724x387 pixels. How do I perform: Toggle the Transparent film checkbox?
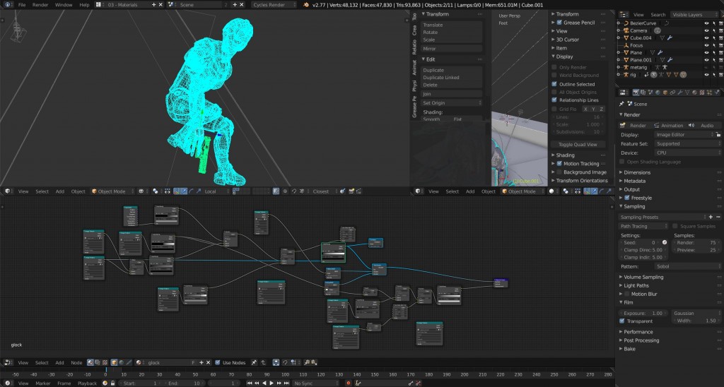pyautogui.click(x=622, y=321)
